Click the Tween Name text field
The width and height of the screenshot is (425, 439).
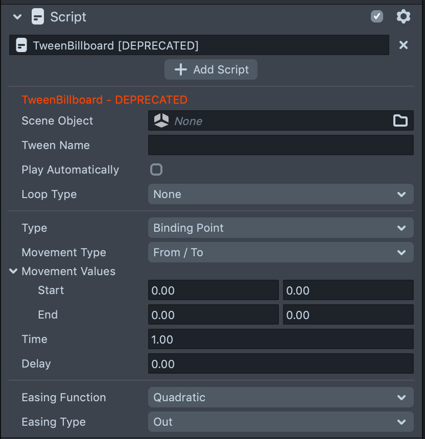[280, 145]
